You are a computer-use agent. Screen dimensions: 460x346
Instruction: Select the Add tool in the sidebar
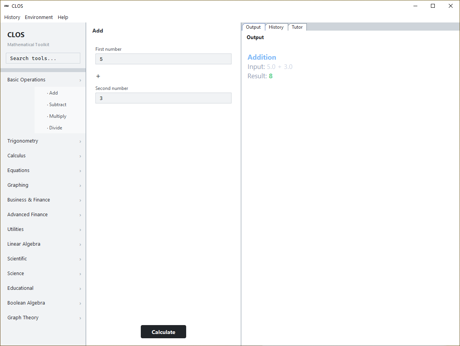tap(60, 93)
